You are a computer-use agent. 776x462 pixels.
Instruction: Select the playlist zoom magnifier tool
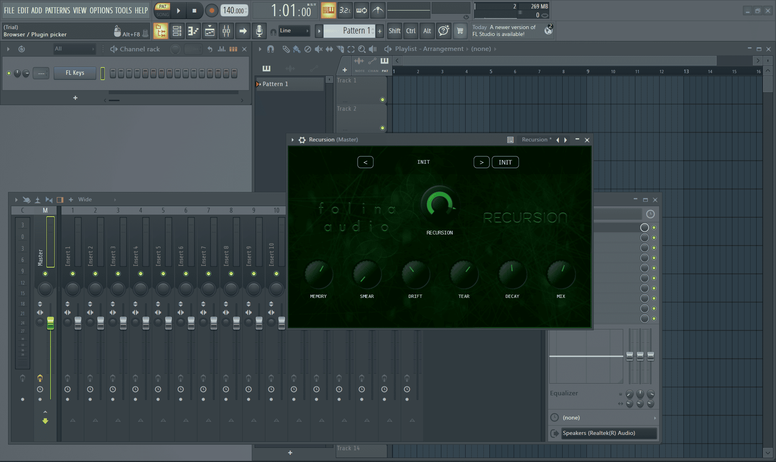pyautogui.click(x=362, y=49)
